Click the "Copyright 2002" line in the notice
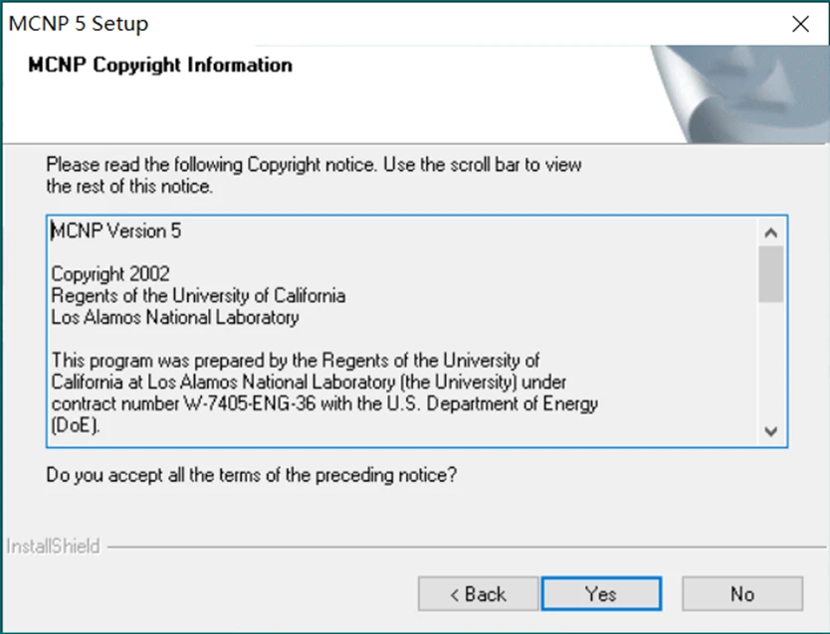The height and width of the screenshot is (634, 830). point(110,274)
